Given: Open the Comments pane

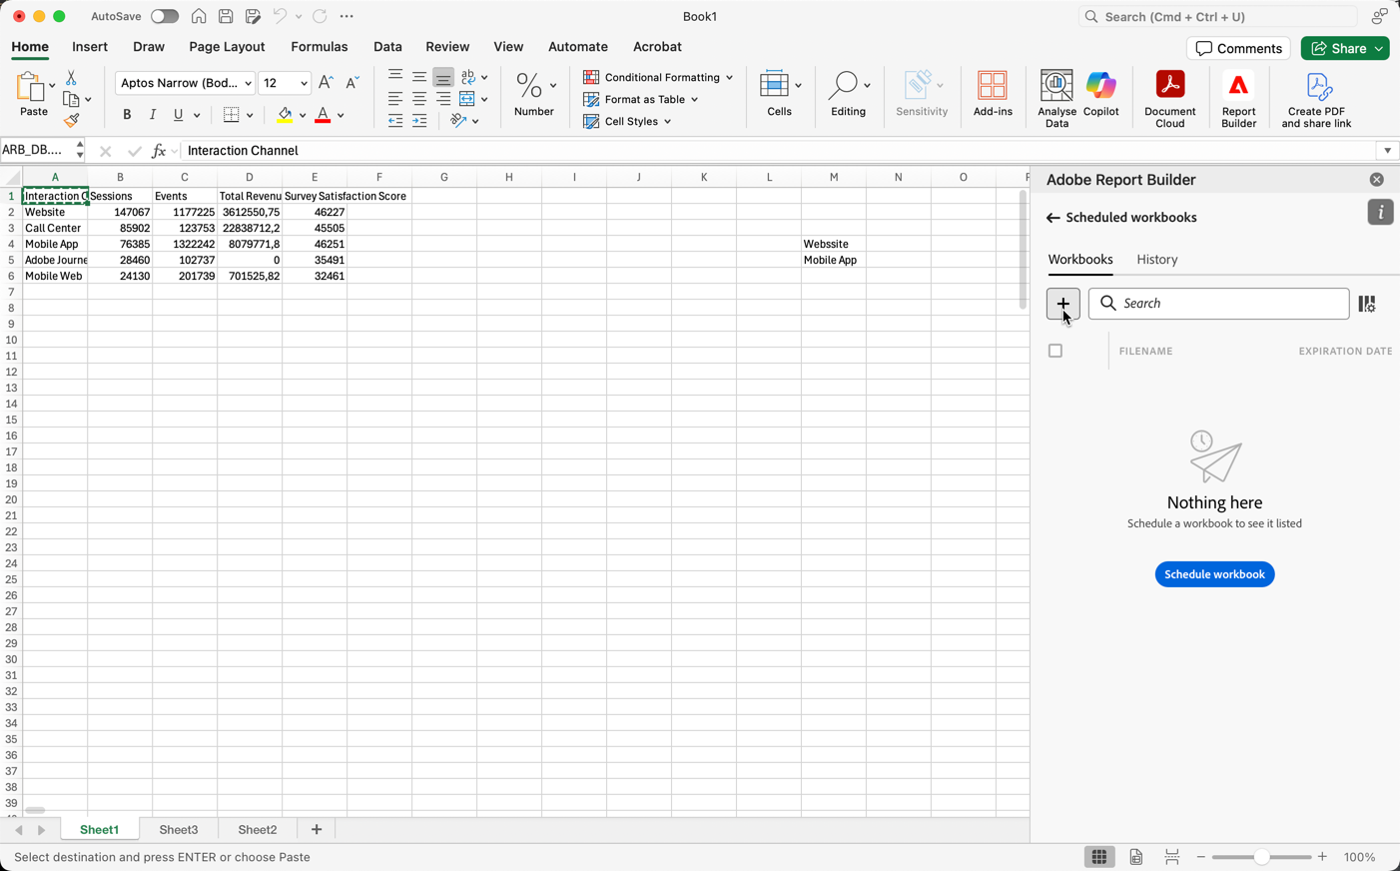Looking at the screenshot, I should point(1238,48).
